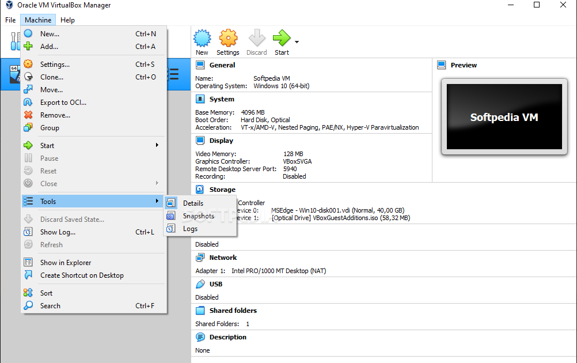Click the 'Windows 10 (64-bit)' value
The image size is (577, 363).
[282, 86]
